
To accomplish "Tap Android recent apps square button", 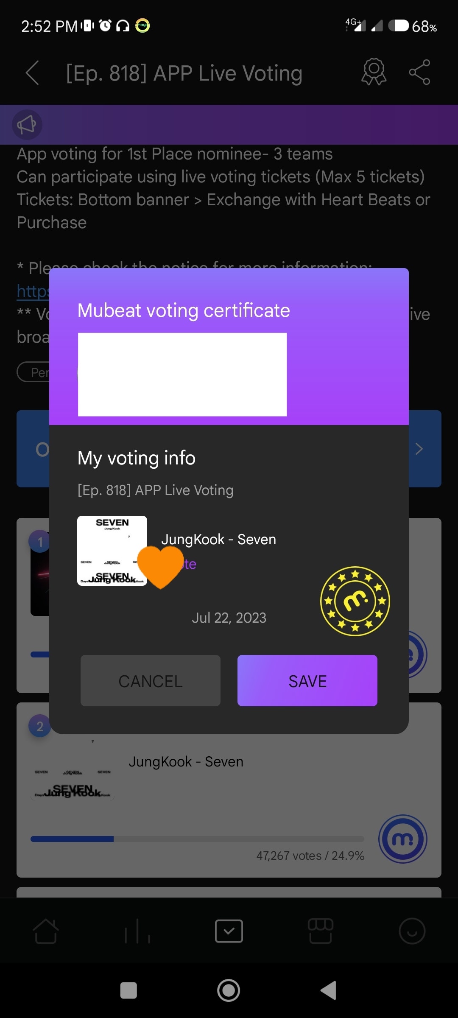I will click(128, 991).
